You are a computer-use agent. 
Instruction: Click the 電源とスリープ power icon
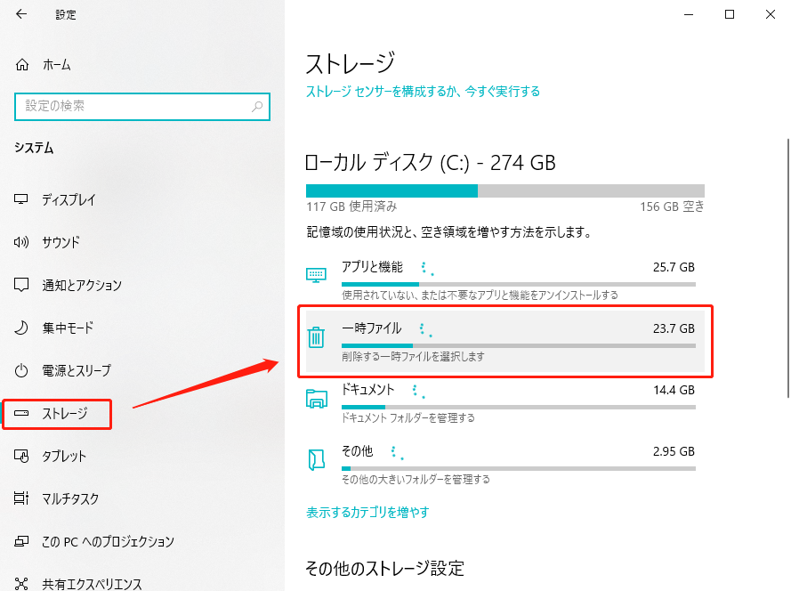21,370
